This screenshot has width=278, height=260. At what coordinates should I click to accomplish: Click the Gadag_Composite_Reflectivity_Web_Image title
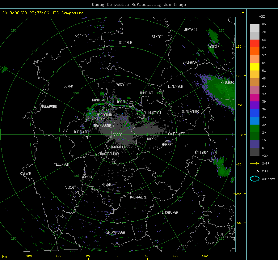(139, 5)
